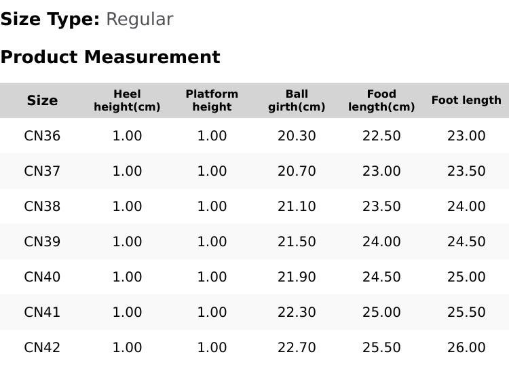
Task: Select the CN42 size cell
Action: (42, 347)
